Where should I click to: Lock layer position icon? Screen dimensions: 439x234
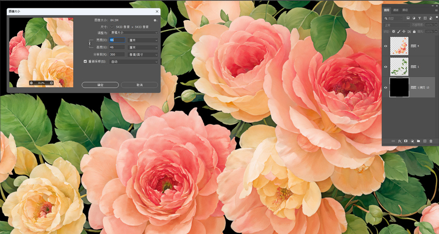tap(404, 32)
